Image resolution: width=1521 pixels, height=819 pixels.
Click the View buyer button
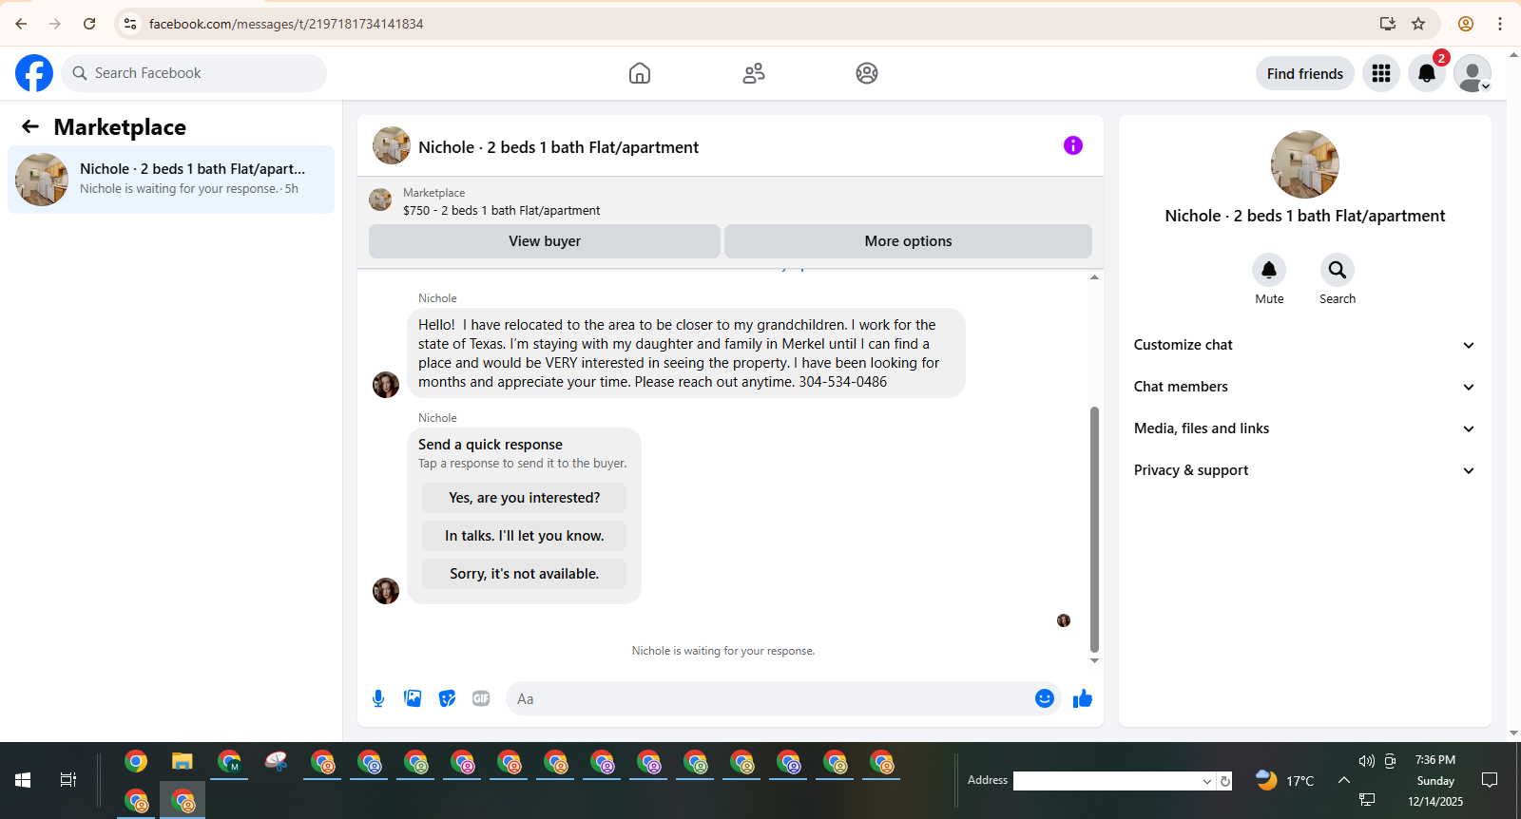point(545,241)
